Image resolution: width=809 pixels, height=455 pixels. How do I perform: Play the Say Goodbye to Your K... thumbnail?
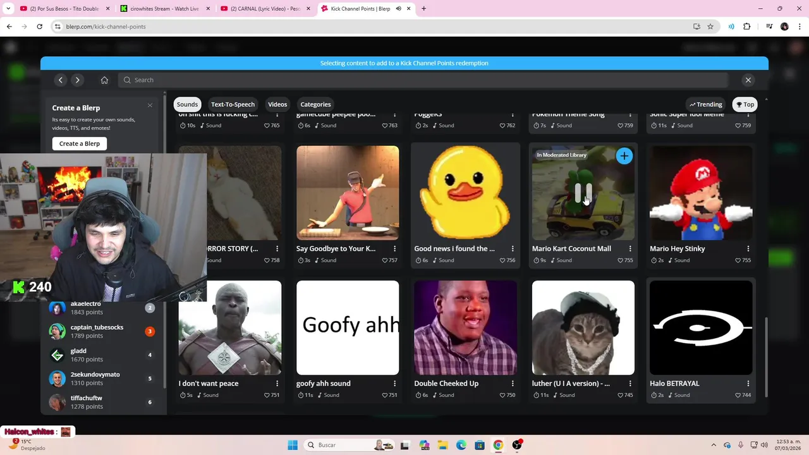pos(348,193)
